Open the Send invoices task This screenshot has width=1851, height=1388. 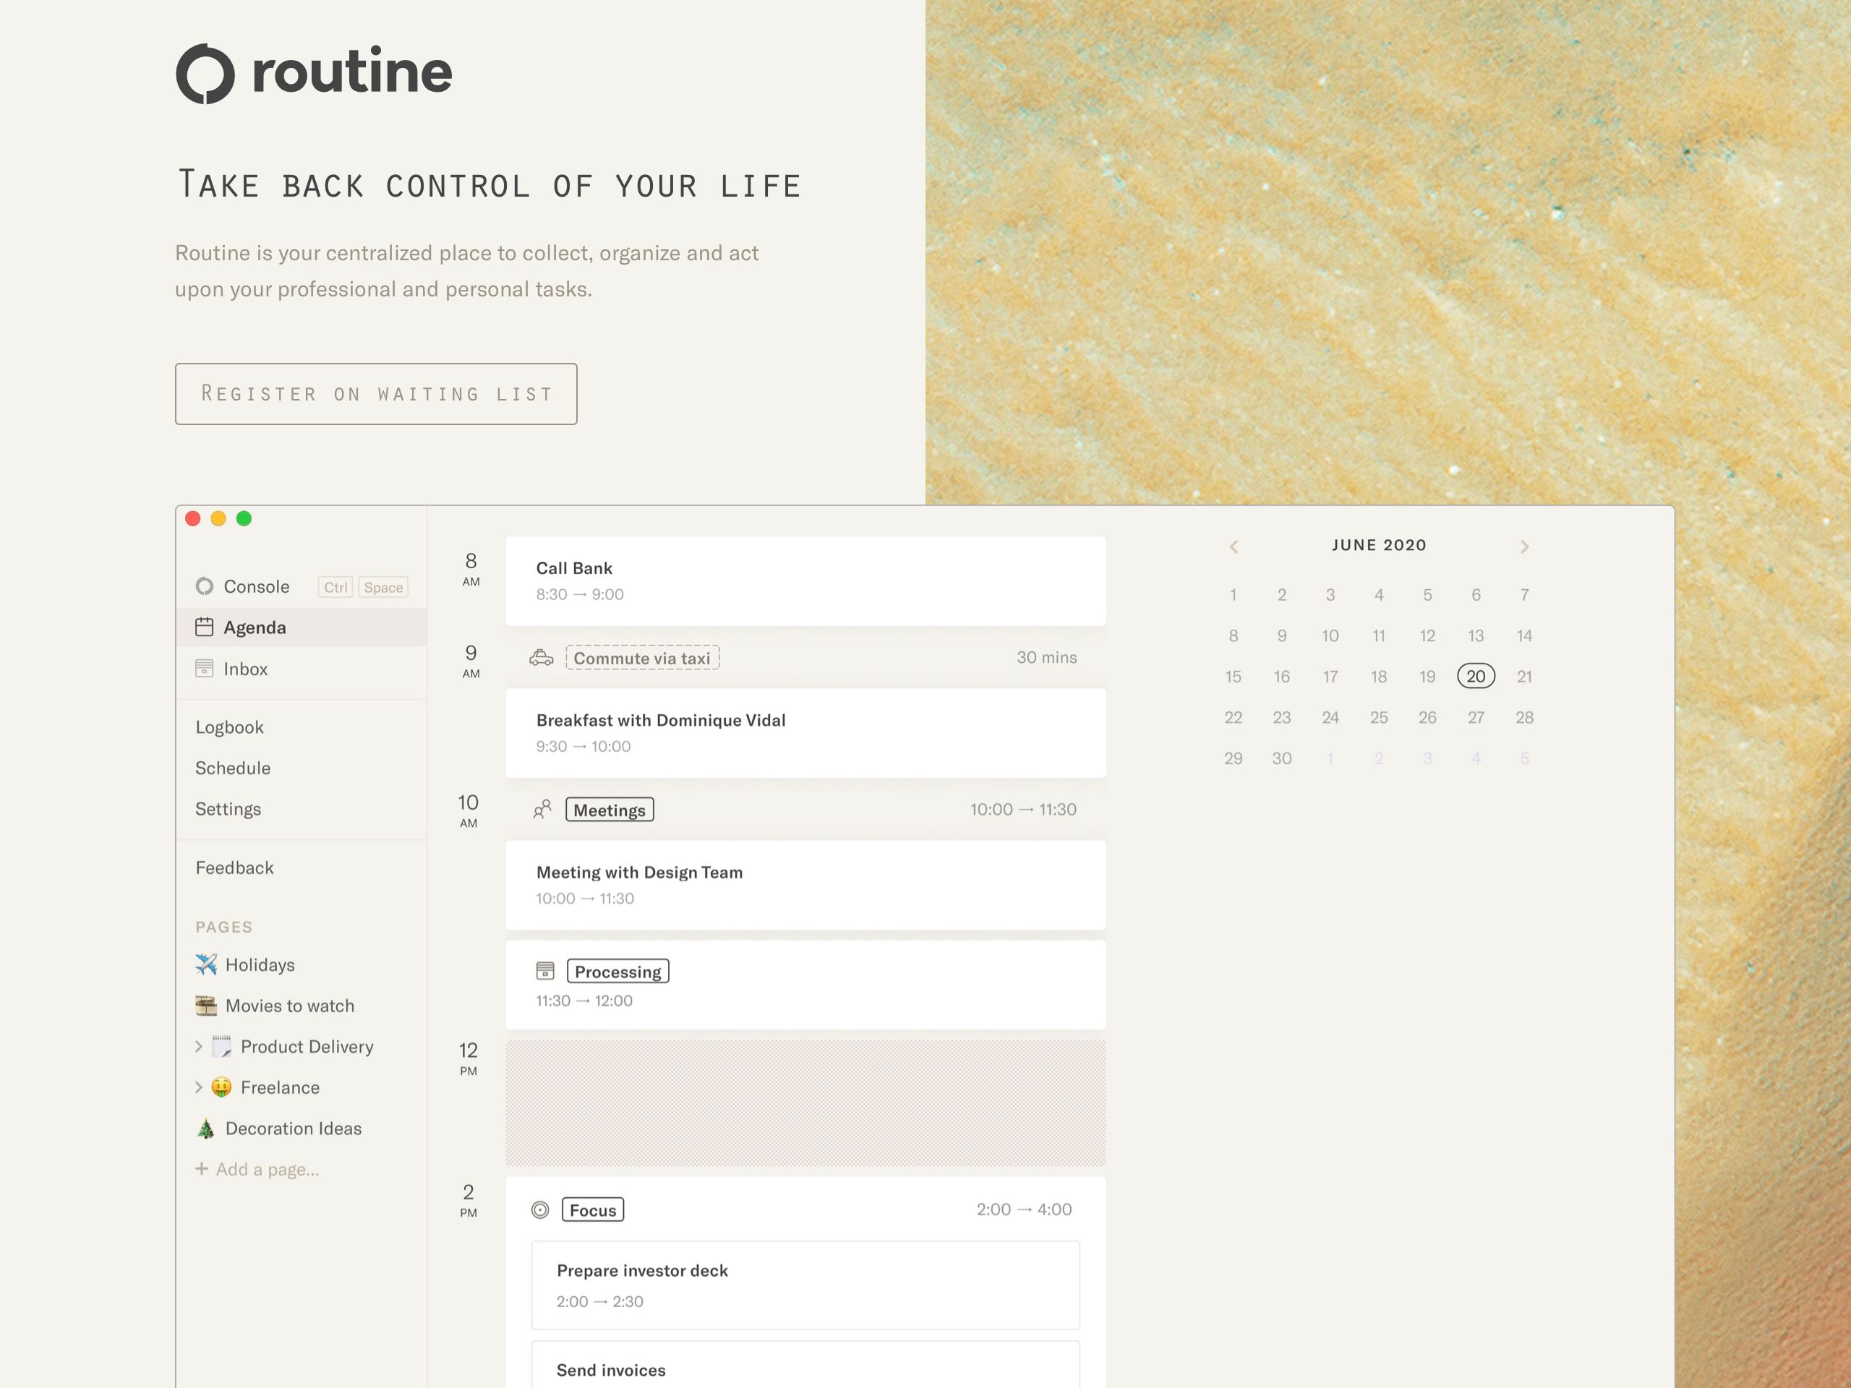click(x=806, y=1365)
